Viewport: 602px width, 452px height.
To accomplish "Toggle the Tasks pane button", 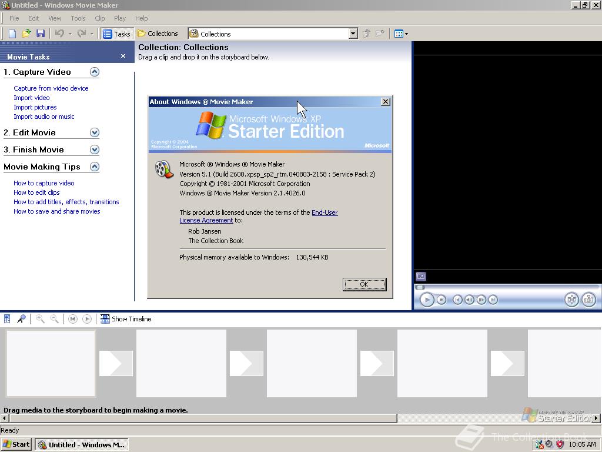I will point(117,34).
